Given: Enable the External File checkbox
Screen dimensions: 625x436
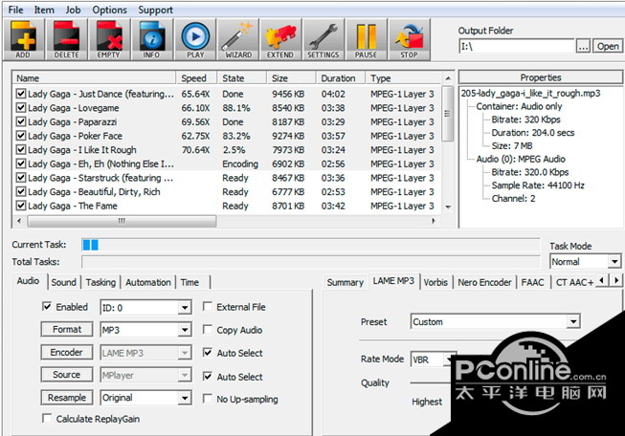Looking at the screenshot, I should tap(208, 306).
